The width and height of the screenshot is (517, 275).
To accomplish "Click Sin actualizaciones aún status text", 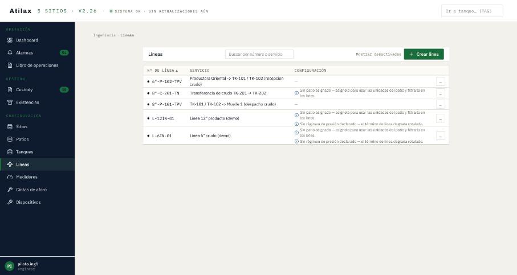I will pos(178,11).
